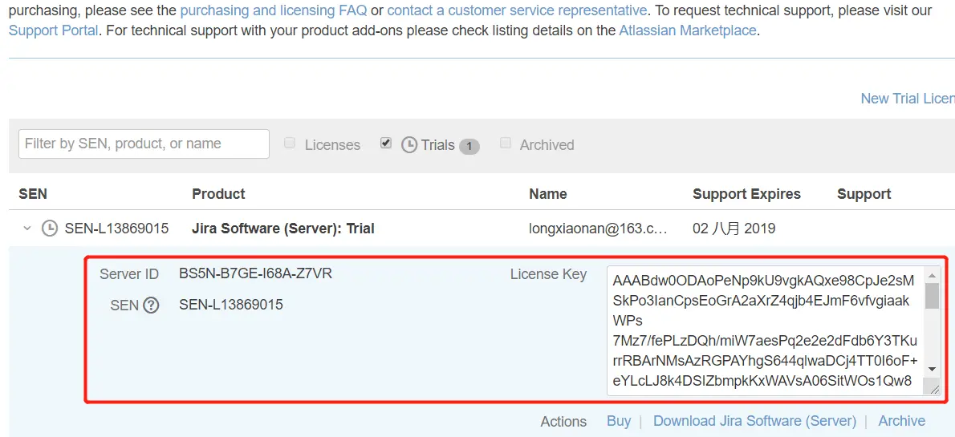The width and height of the screenshot is (955, 437).
Task: Uncheck the Trials filter checkbox
Action: 385,143
